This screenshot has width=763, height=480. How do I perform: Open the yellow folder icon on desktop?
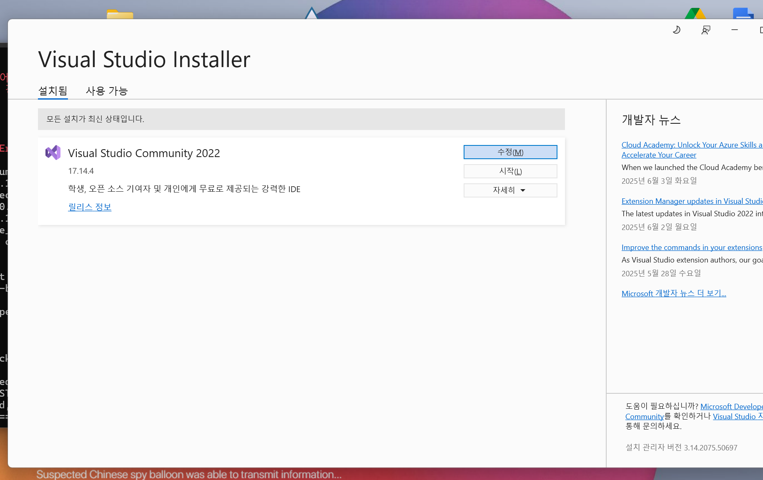pos(120,14)
